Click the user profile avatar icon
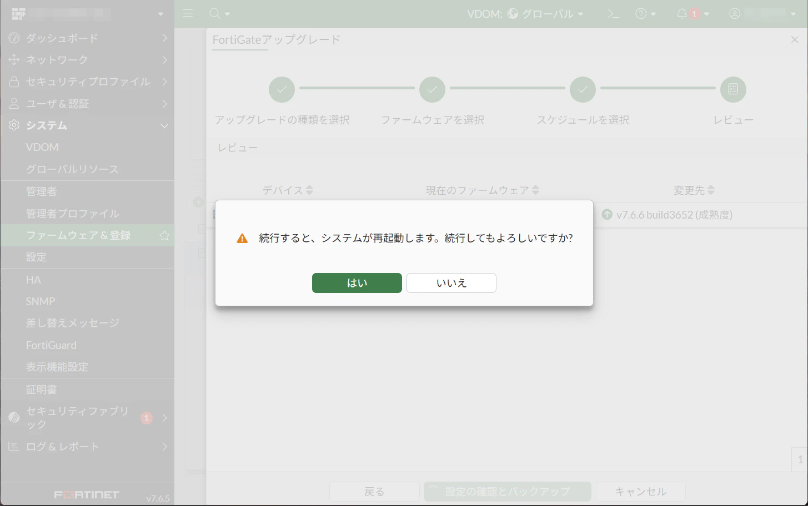The image size is (808, 506). (x=734, y=13)
